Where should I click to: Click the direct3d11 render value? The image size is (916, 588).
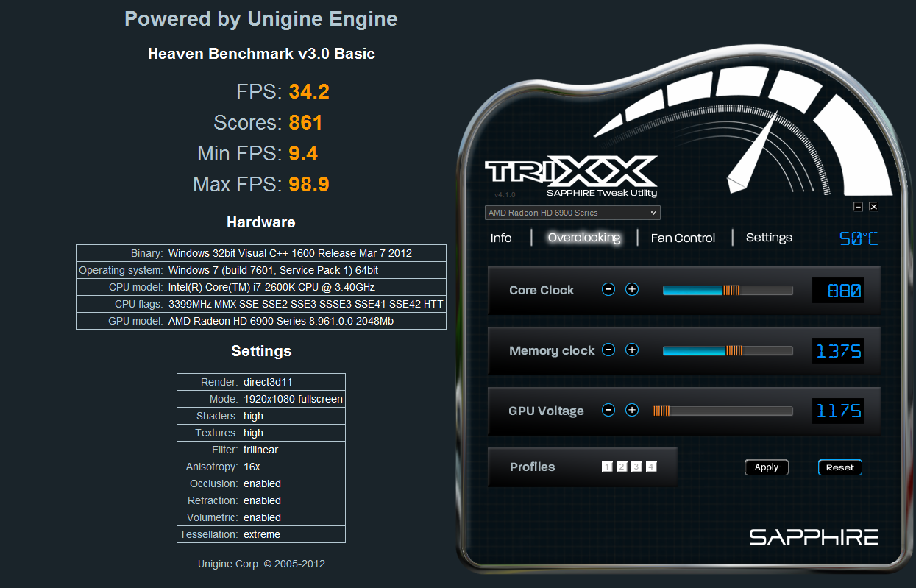293,382
